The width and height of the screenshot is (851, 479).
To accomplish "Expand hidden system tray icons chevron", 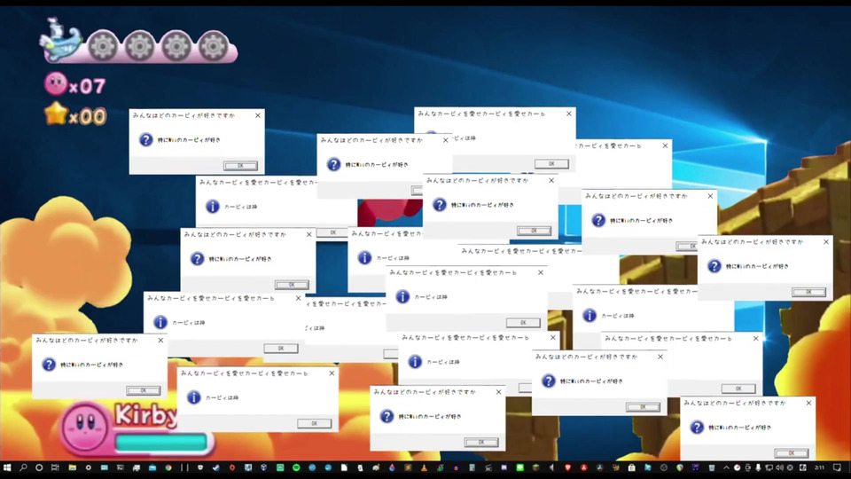I will point(726,467).
